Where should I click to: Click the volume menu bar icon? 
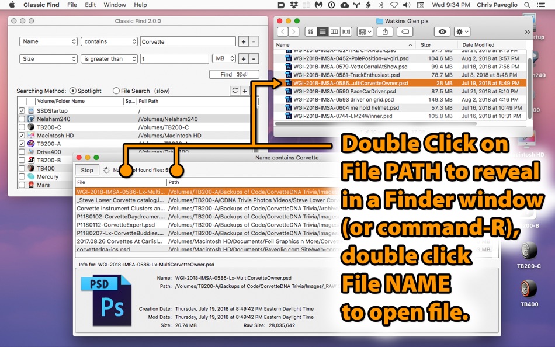click(407, 5)
